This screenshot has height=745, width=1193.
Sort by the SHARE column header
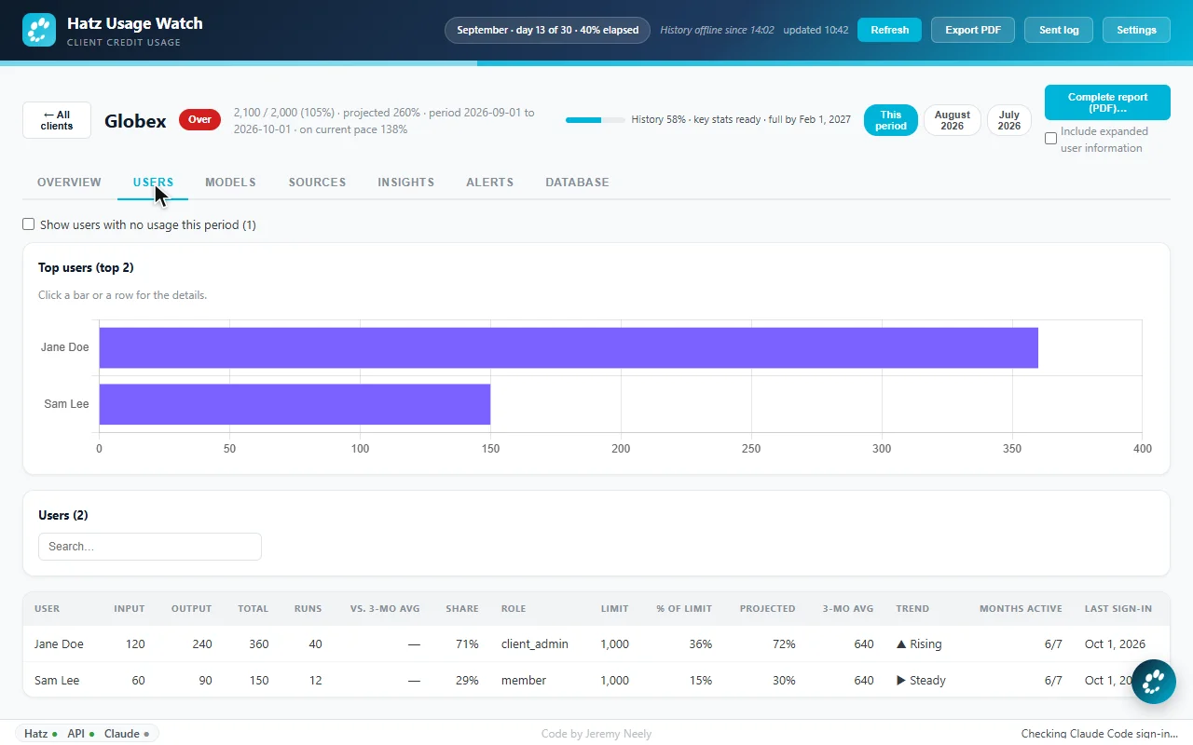pos(462,609)
